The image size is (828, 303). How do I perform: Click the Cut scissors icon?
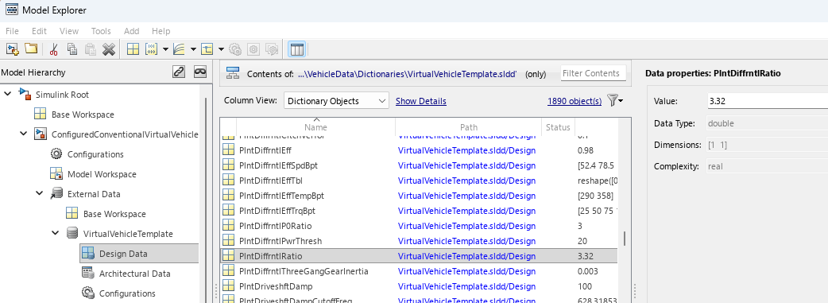pyautogui.click(x=53, y=50)
